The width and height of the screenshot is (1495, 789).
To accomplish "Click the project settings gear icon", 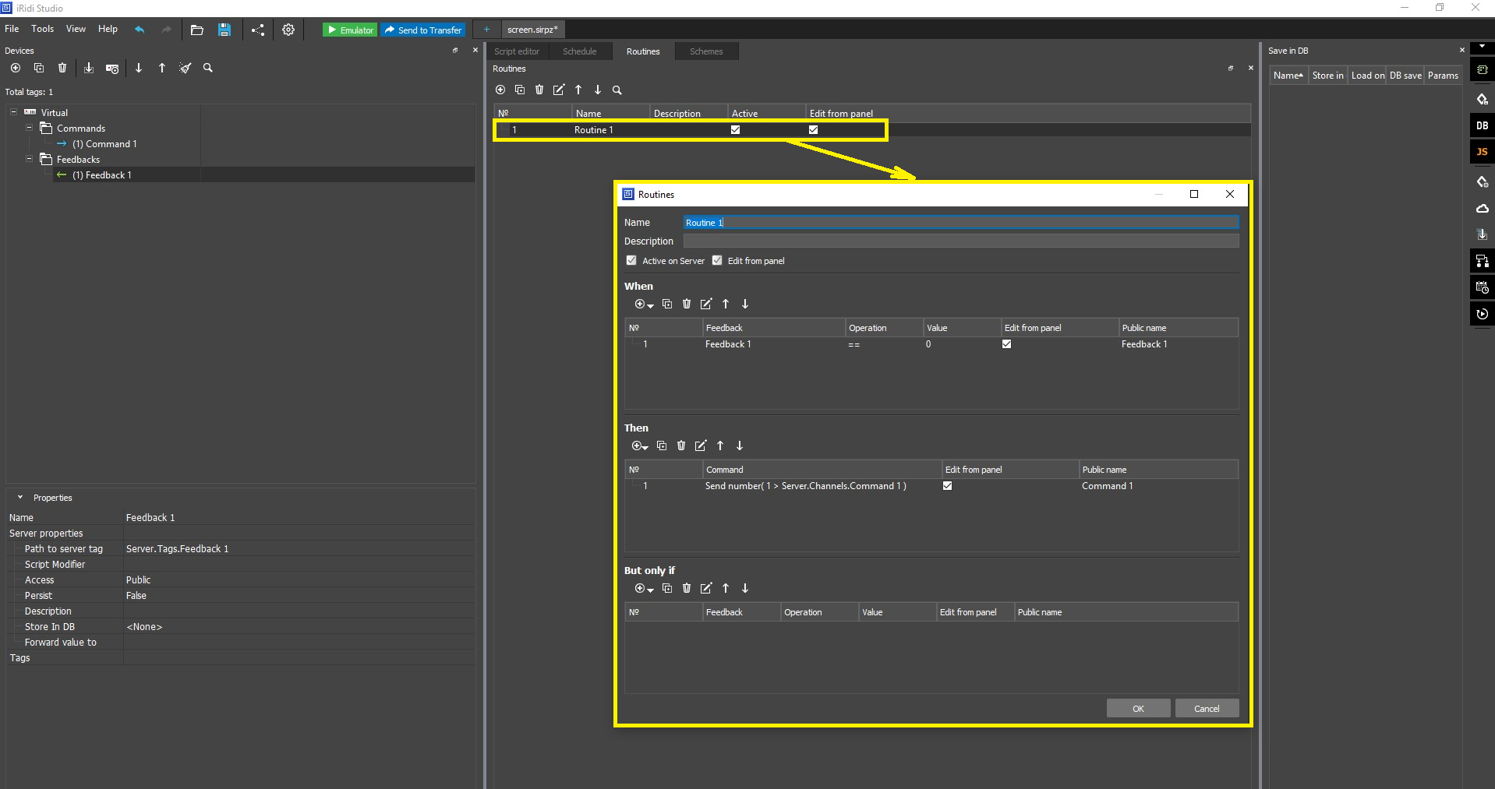I will click(288, 30).
